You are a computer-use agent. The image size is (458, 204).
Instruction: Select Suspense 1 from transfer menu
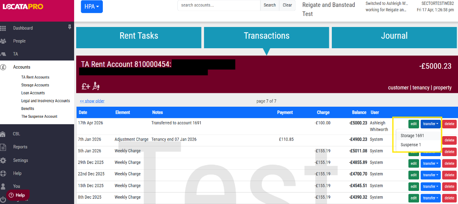coord(410,145)
